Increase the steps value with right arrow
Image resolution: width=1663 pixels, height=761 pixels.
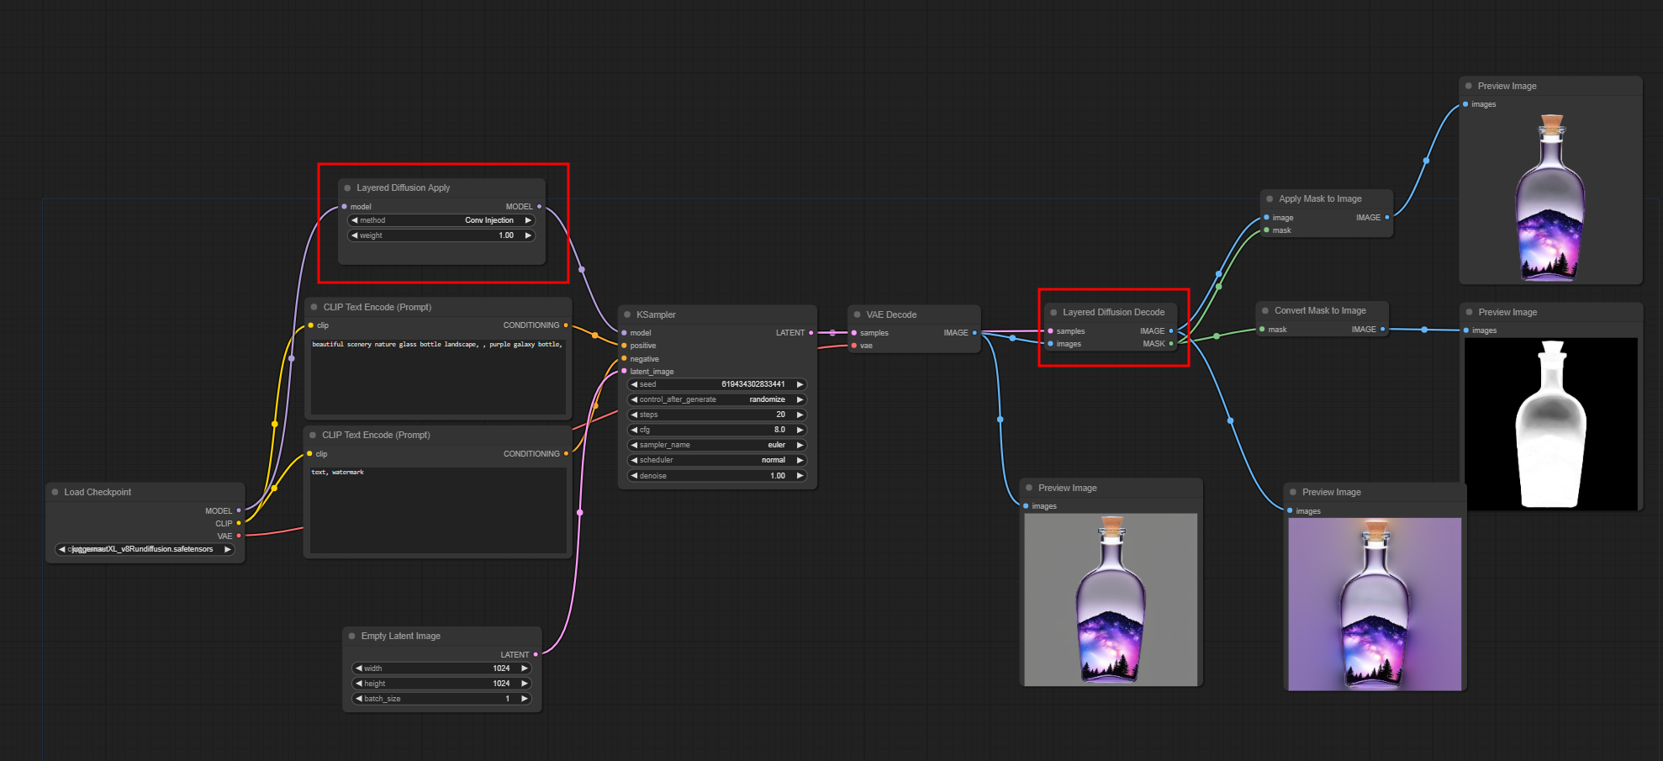point(800,415)
